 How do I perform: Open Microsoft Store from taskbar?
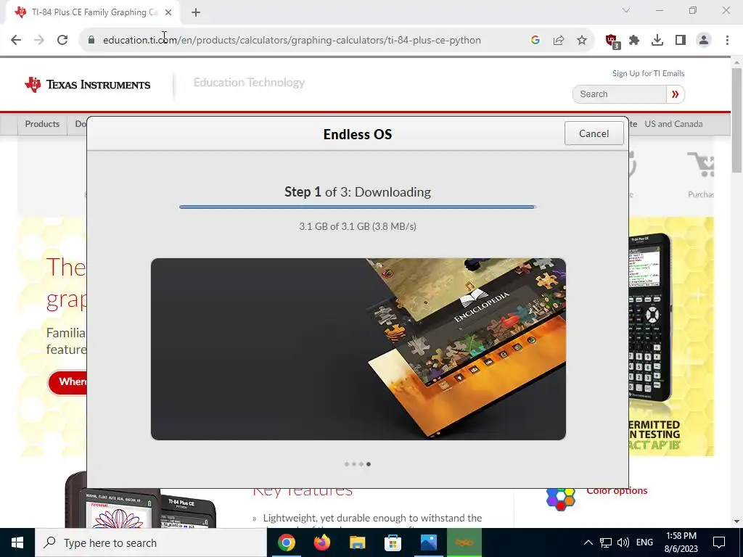click(x=393, y=542)
